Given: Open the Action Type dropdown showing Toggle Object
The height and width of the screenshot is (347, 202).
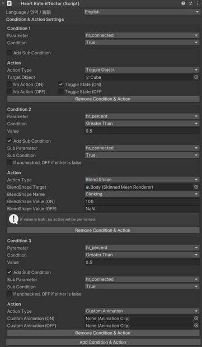Looking at the screenshot, I should pyautogui.click(x=142, y=70).
